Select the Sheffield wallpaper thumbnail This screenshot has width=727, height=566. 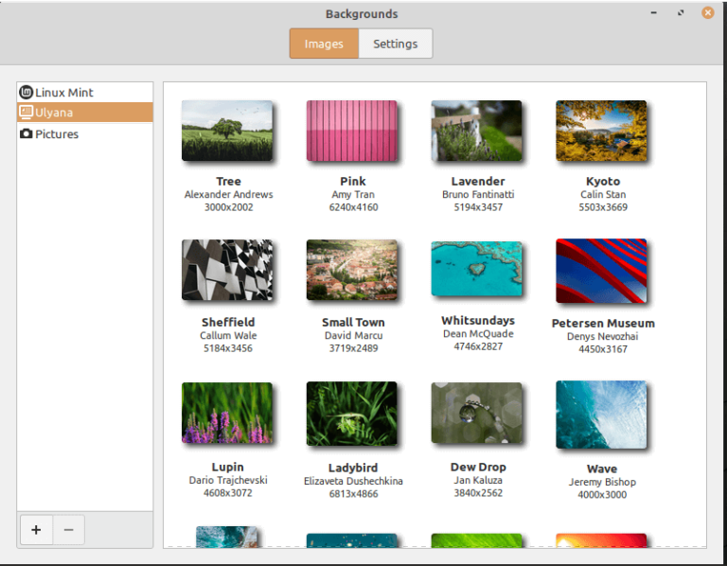point(227,270)
